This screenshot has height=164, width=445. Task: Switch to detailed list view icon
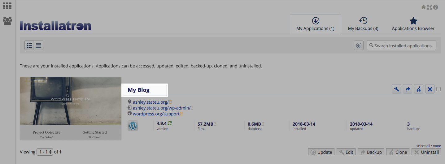pos(29,45)
